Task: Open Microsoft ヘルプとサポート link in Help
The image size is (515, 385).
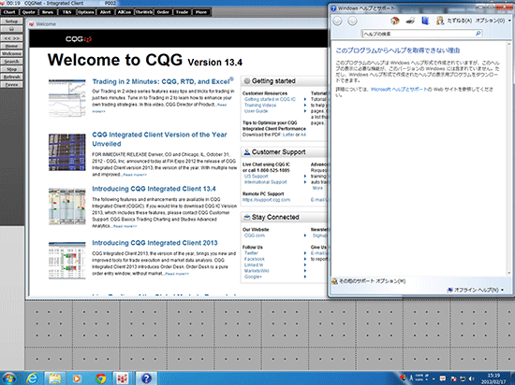Action: point(399,89)
